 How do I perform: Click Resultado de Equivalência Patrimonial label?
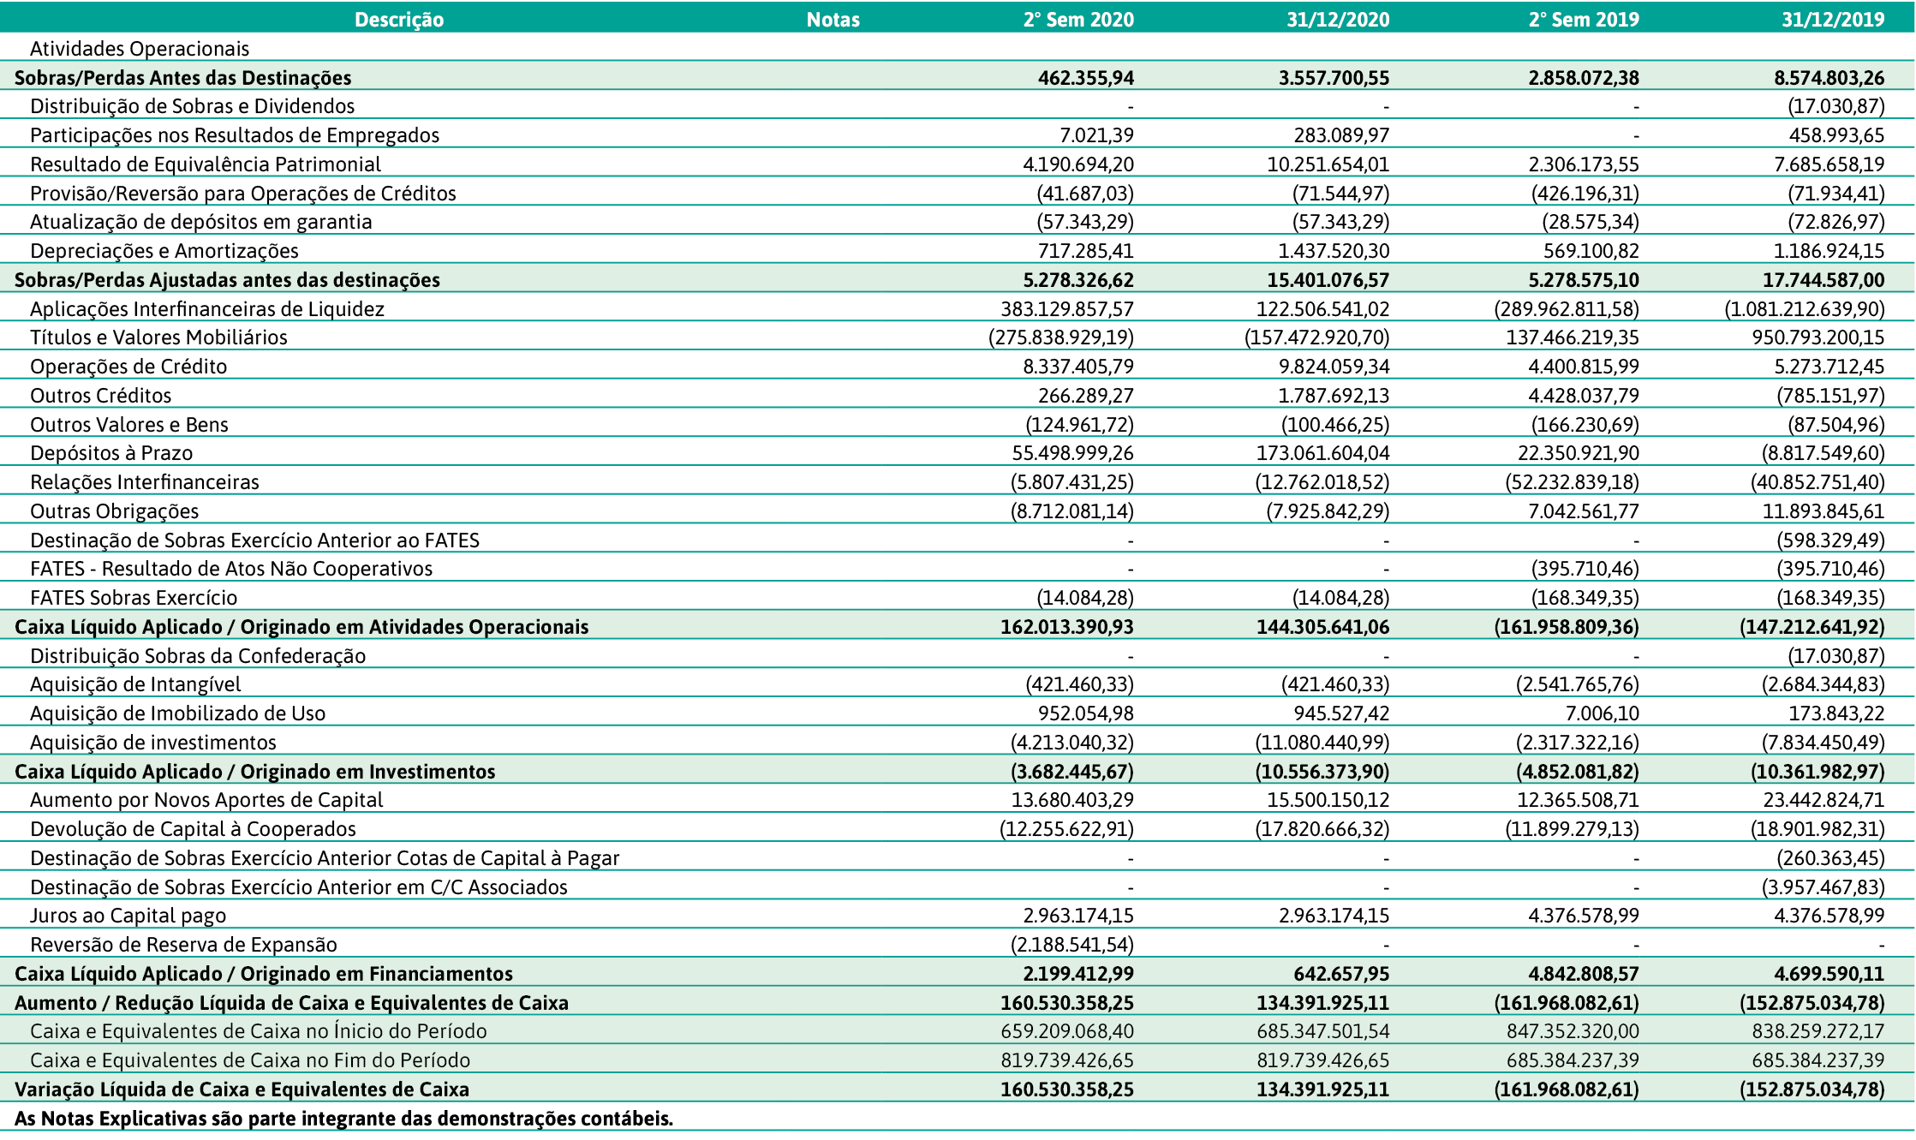206,164
